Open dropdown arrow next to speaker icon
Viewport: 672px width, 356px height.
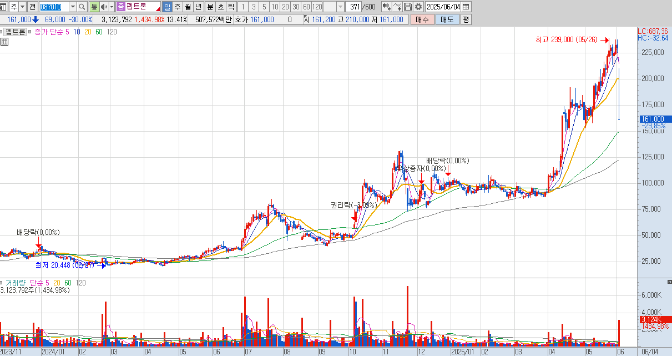tap(112, 7)
